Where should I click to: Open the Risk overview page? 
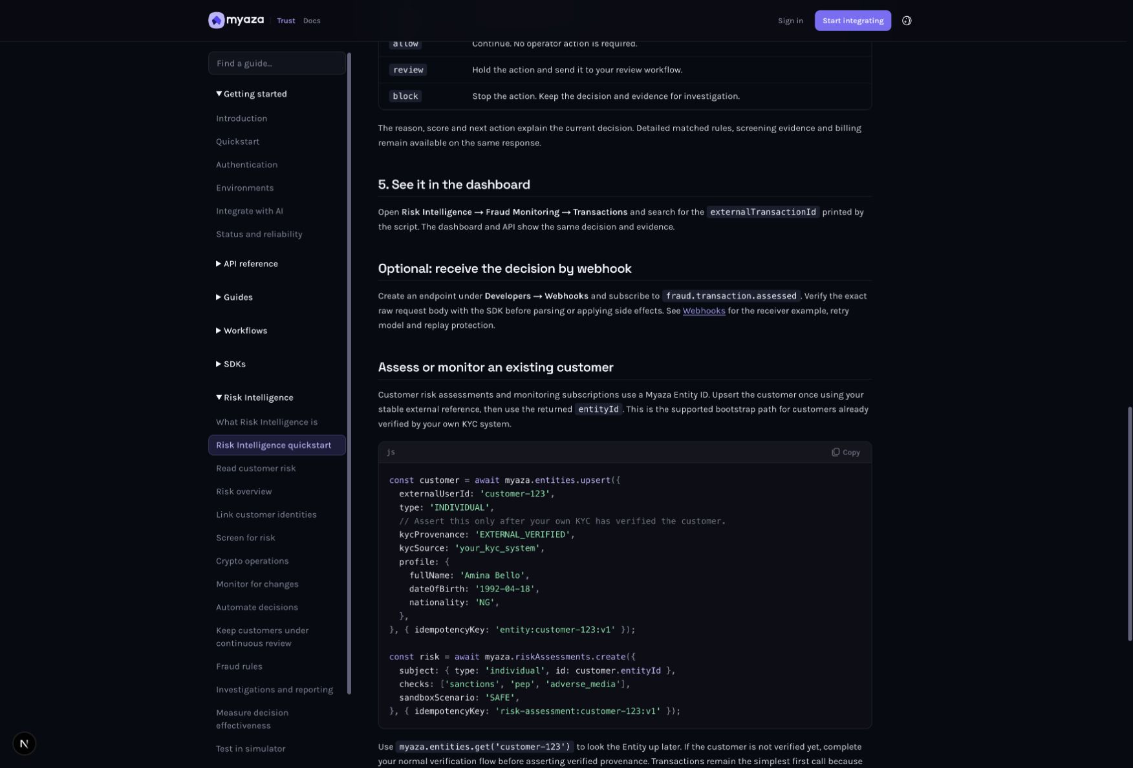click(244, 492)
